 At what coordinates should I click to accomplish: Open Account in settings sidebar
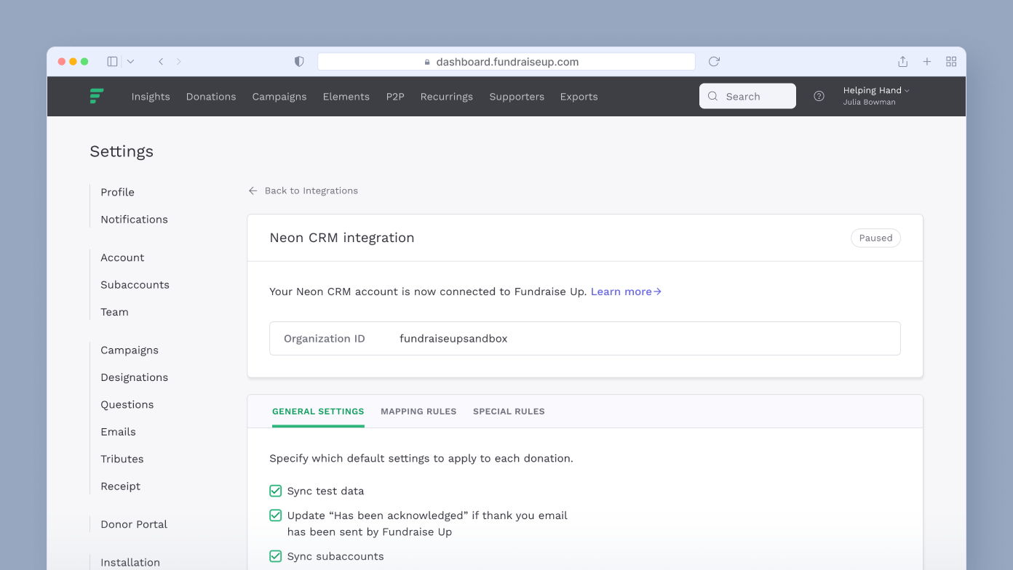122,257
